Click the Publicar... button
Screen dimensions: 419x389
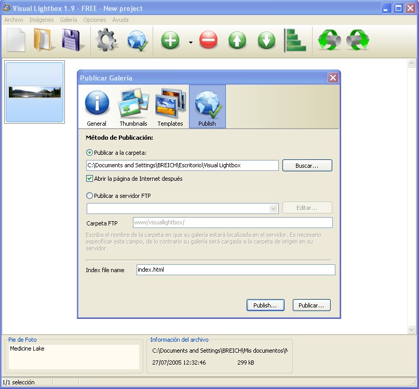point(312,305)
